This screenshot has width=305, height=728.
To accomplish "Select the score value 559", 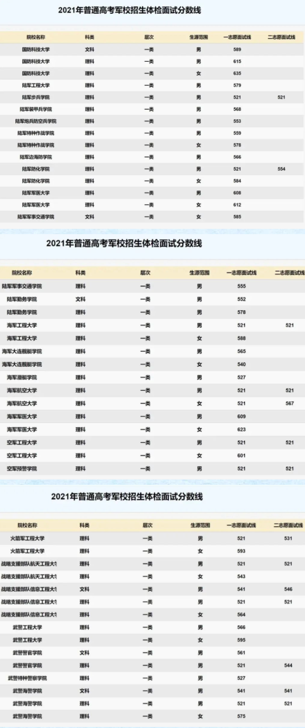I will point(237,133).
